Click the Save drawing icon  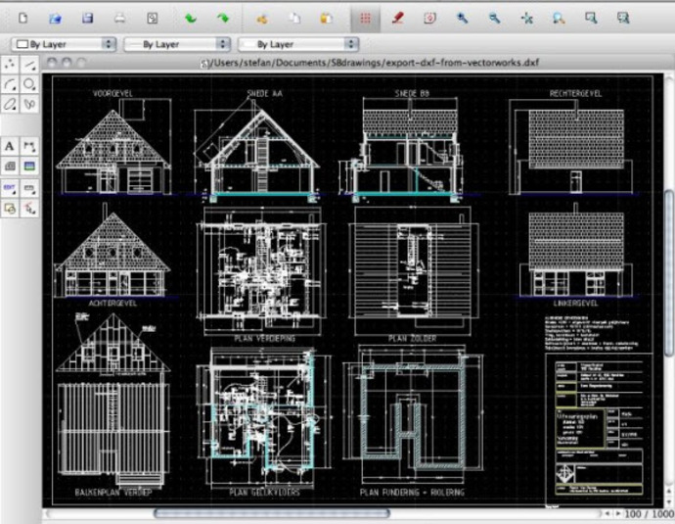87,18
